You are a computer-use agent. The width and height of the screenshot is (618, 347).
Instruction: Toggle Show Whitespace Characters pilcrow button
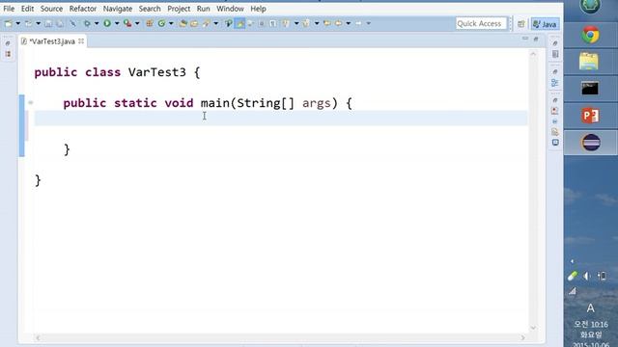tap(272, 23)
